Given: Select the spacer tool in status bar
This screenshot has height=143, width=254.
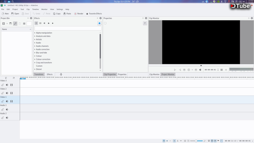Looking at the screenshot, I should [181, 141].
